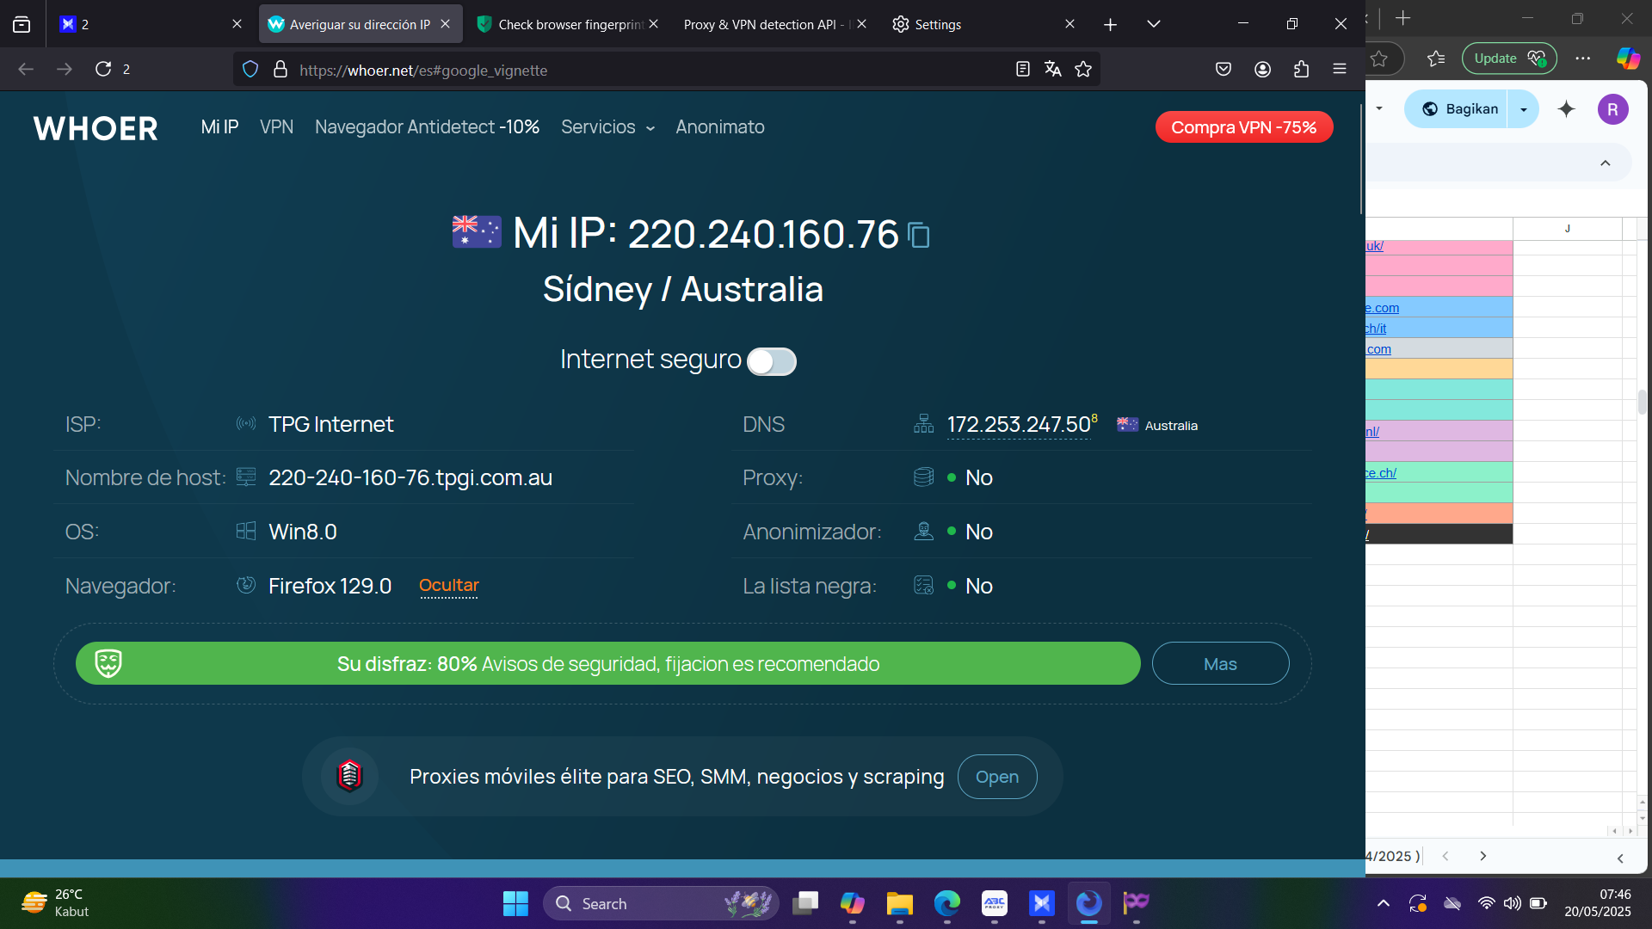Viewport: 1652px width, 929px height.
Task: Open the Pocket save icon
Action: point(1224,70)
